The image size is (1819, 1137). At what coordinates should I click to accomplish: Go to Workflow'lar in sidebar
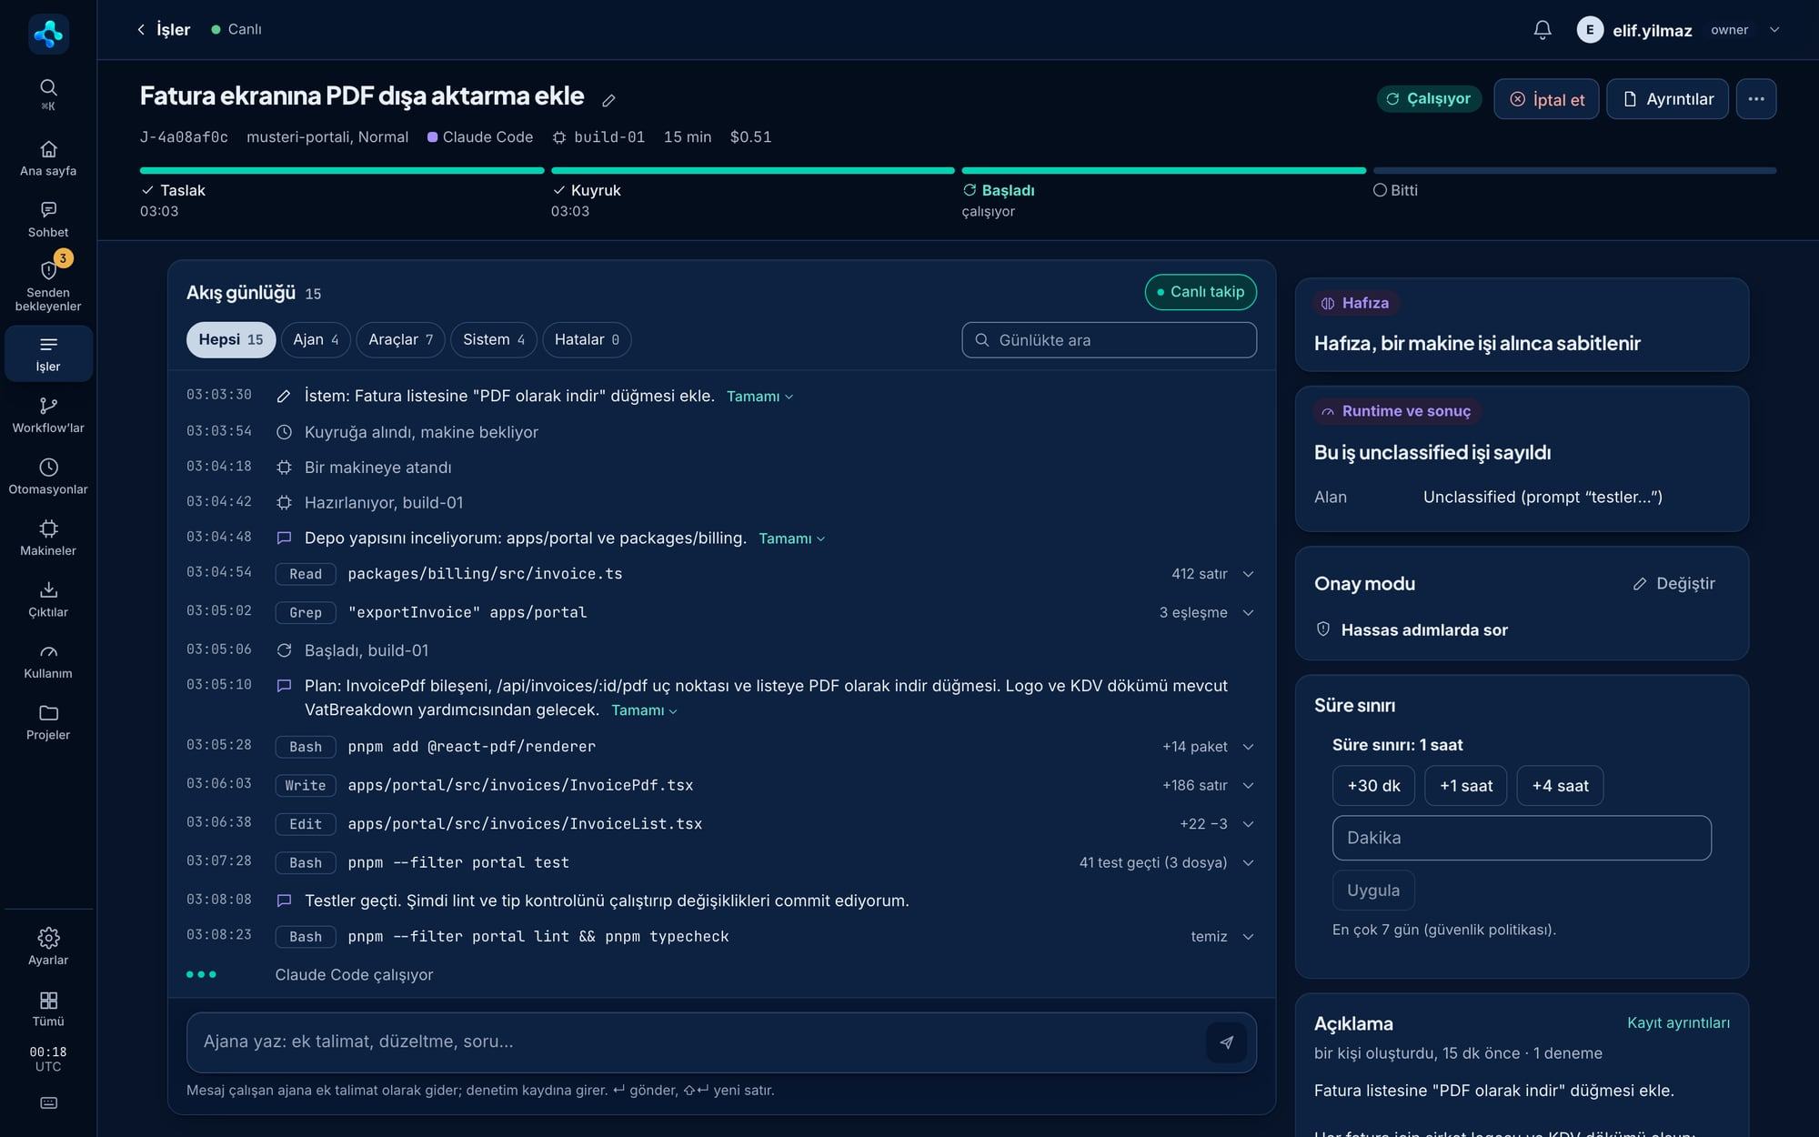click(48, 415)
